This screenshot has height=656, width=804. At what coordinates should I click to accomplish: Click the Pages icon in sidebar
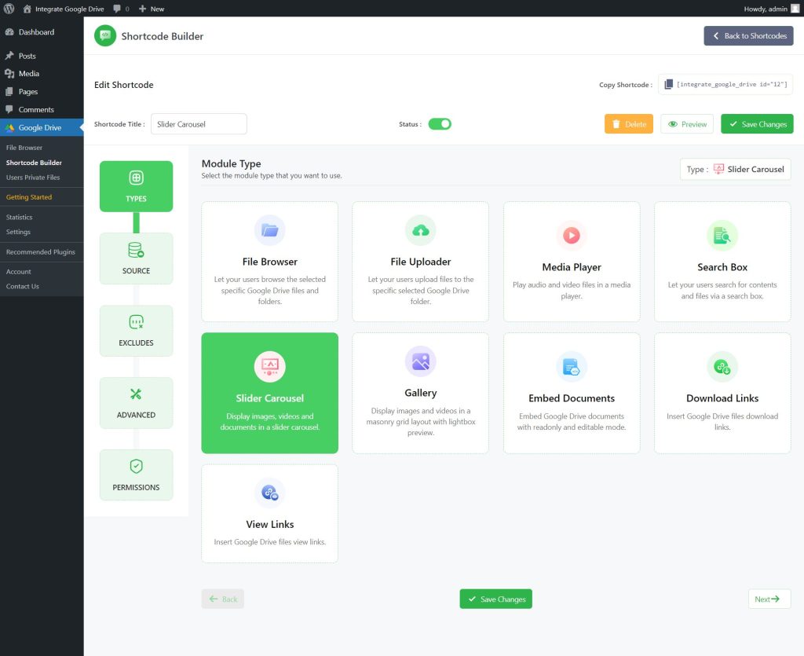coord(9,91)
